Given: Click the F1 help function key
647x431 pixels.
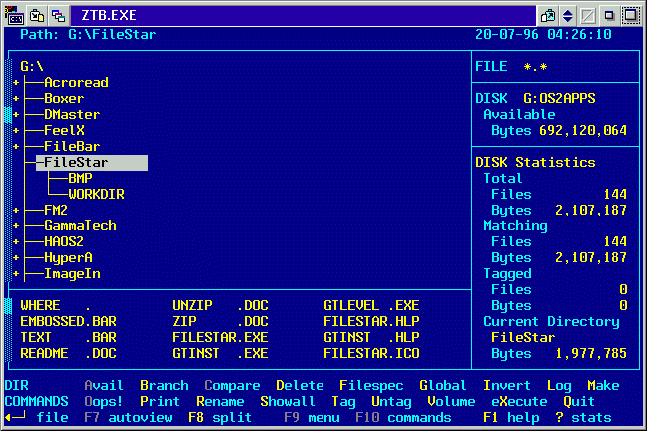Looking at the screenshot, I should 511,418.
